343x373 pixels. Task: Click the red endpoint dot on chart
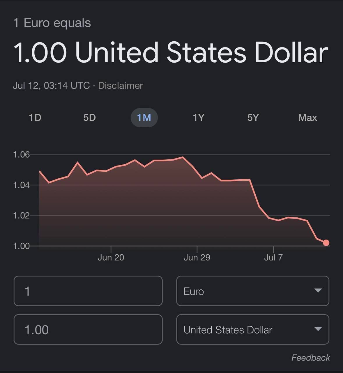tap(326, 243)
